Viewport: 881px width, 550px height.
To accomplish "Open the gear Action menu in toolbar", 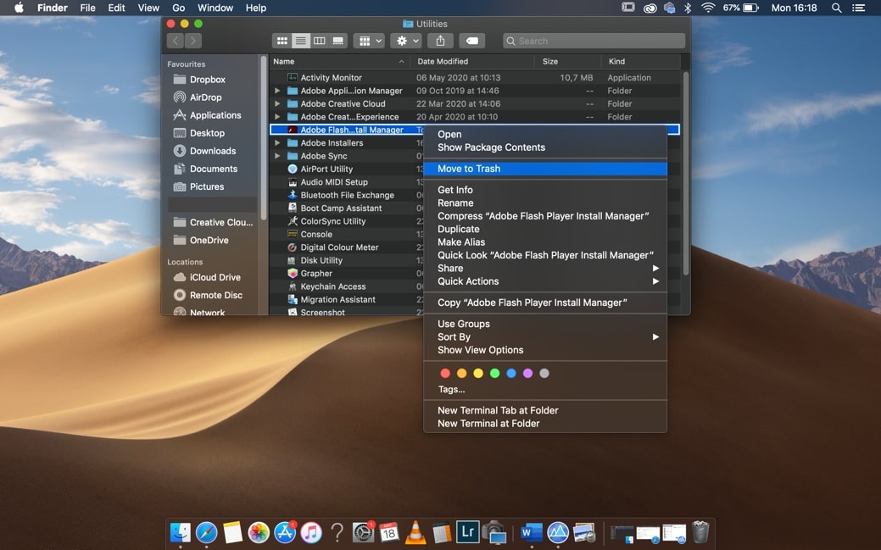I will click(x=407, y=41).
